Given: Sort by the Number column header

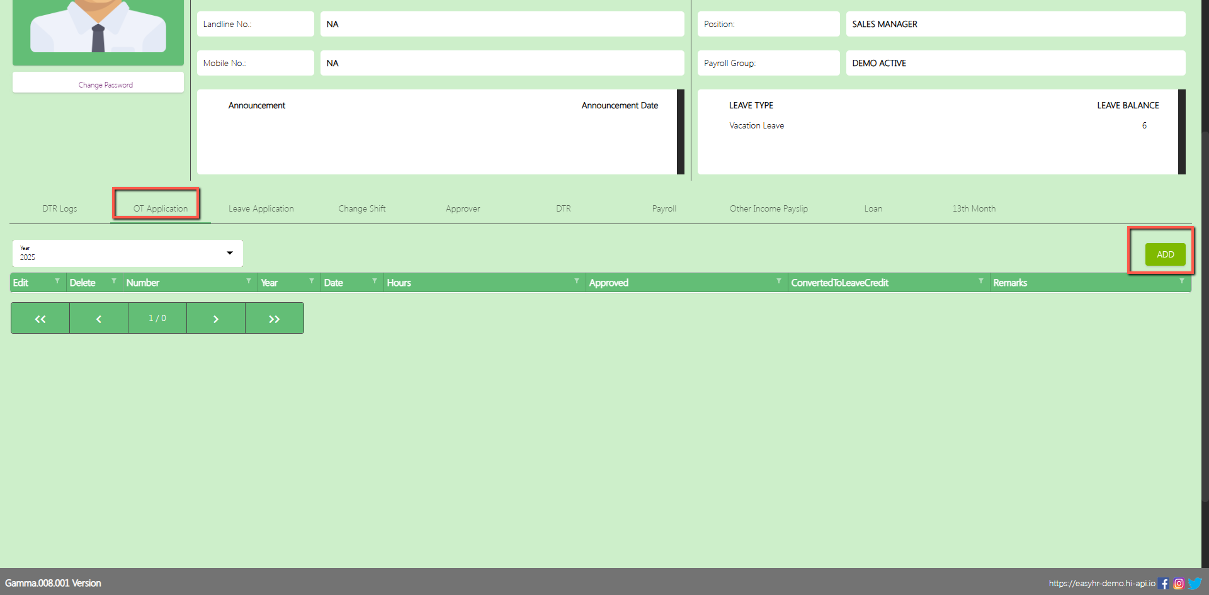Looking at the screenshot, I should [143, 283].
